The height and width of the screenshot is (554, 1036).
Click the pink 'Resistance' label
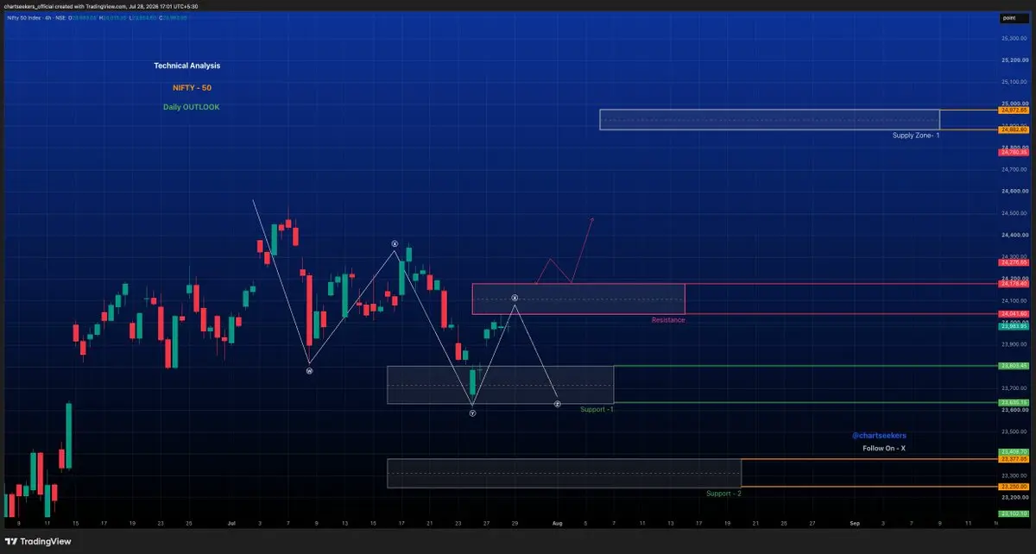pyautogui.click(x=668, y=320)
